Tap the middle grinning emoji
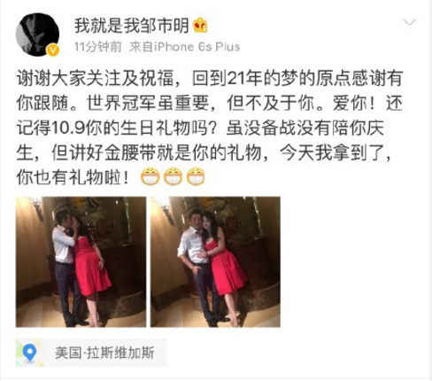This screenshot has width=432, height=381. click(173, 176)
